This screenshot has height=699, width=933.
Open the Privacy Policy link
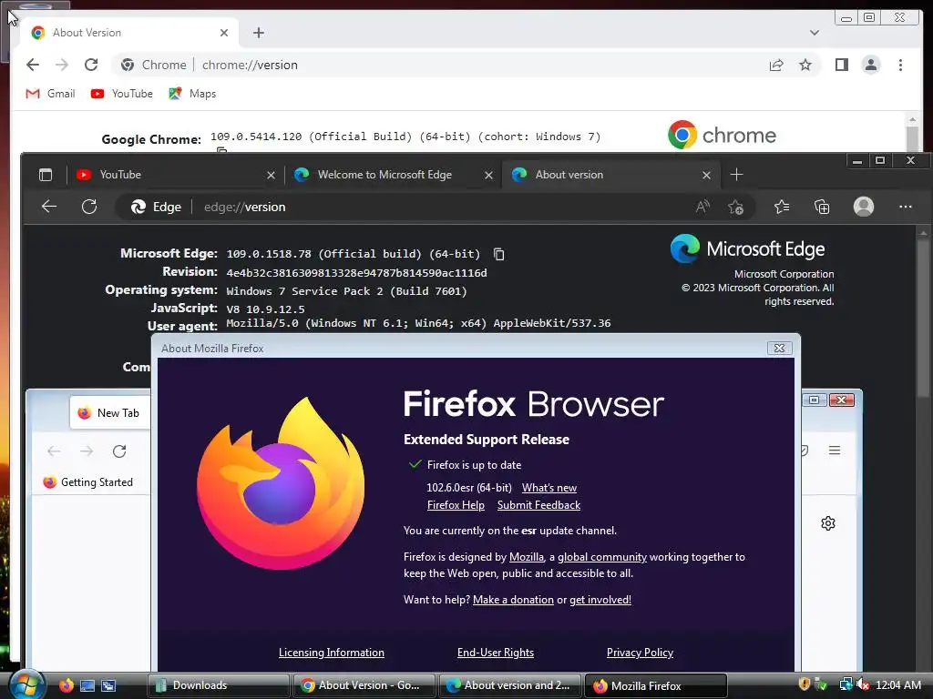coord(640,653)
